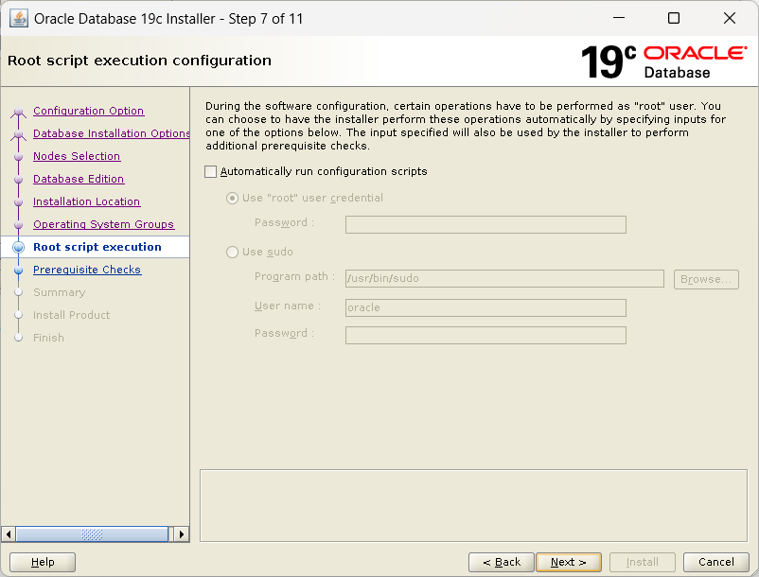Jump to Database Edition step

tap(79, 179)
